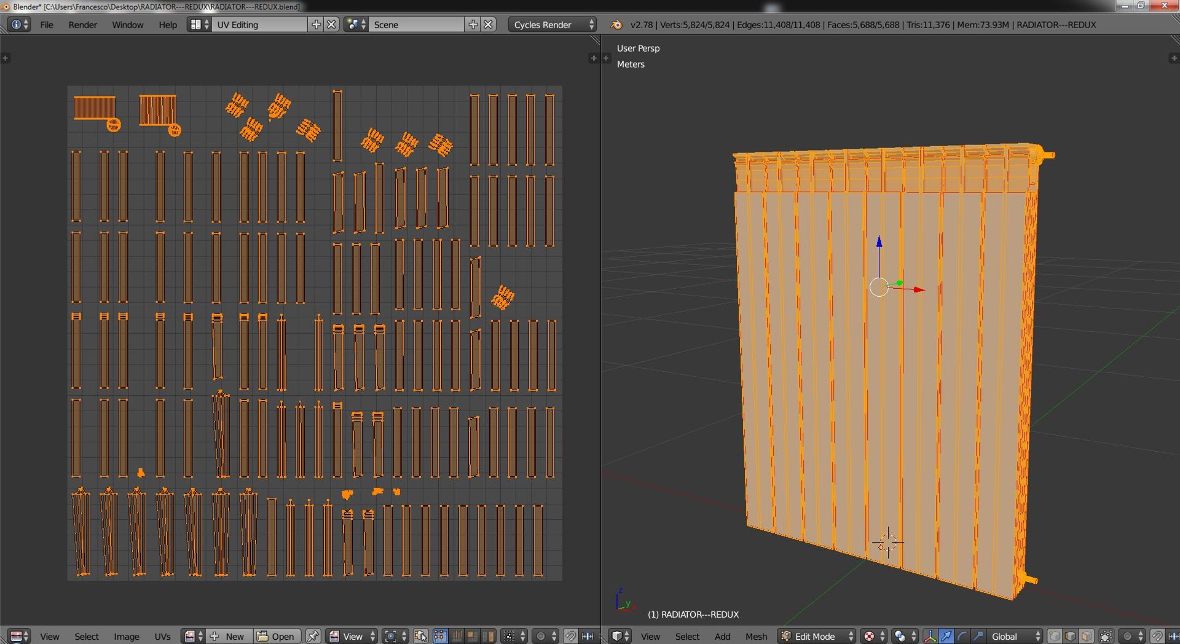This screenshot has height=644, width=1180.
Task: Toggle snapping in the 3D viewport
Action: pos(1157,636)
